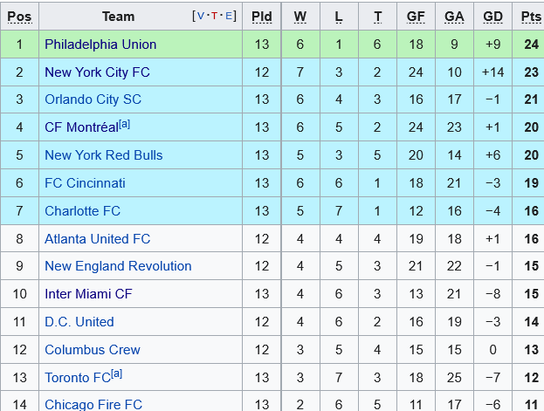Viewport: 544px width, 411px height.
Task: Click the V view-template link
Action: (x=202, y=16)
